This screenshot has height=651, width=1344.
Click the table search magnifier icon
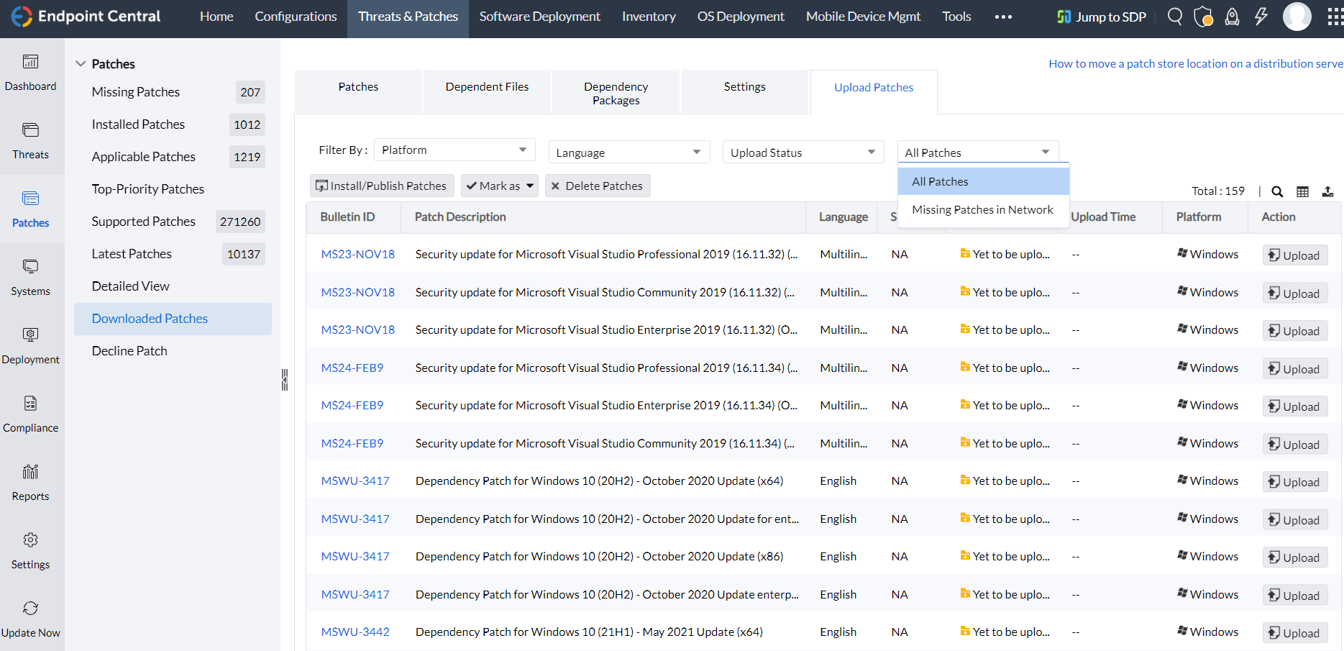[x=1277, y=191]
